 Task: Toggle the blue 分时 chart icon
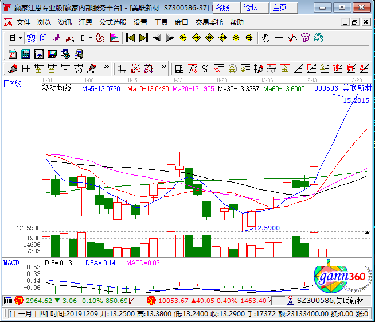point(30,38)
